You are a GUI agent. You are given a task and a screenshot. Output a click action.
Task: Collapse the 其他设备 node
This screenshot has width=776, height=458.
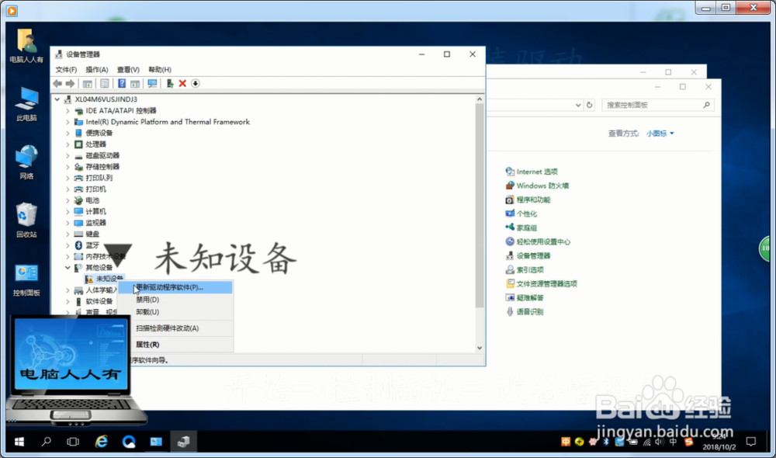click(68, 267)
